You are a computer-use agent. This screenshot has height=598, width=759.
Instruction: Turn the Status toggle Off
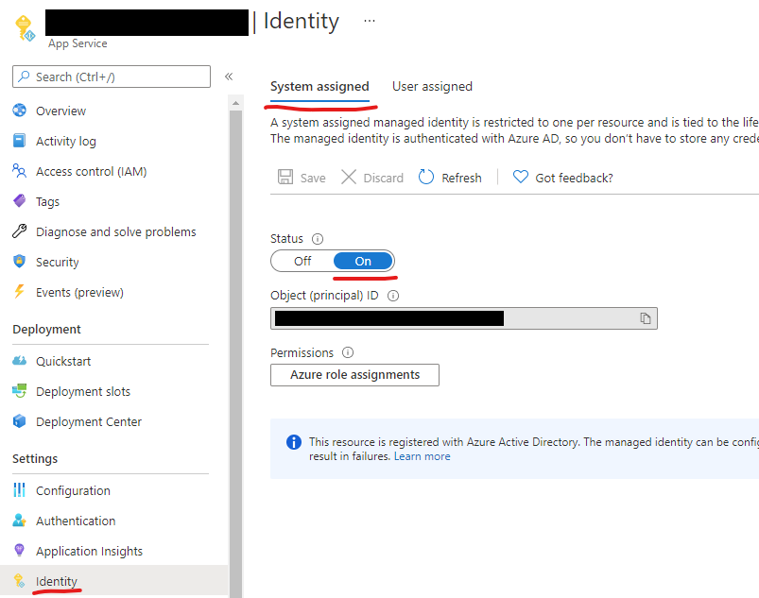[x=302, y=262]
